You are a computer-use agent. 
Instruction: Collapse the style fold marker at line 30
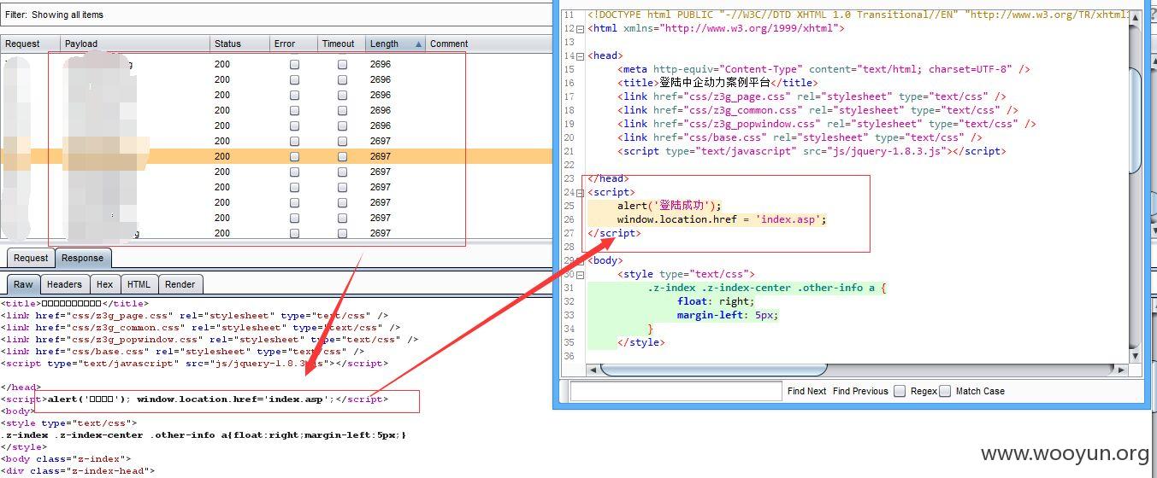click(x=581, y=274)
